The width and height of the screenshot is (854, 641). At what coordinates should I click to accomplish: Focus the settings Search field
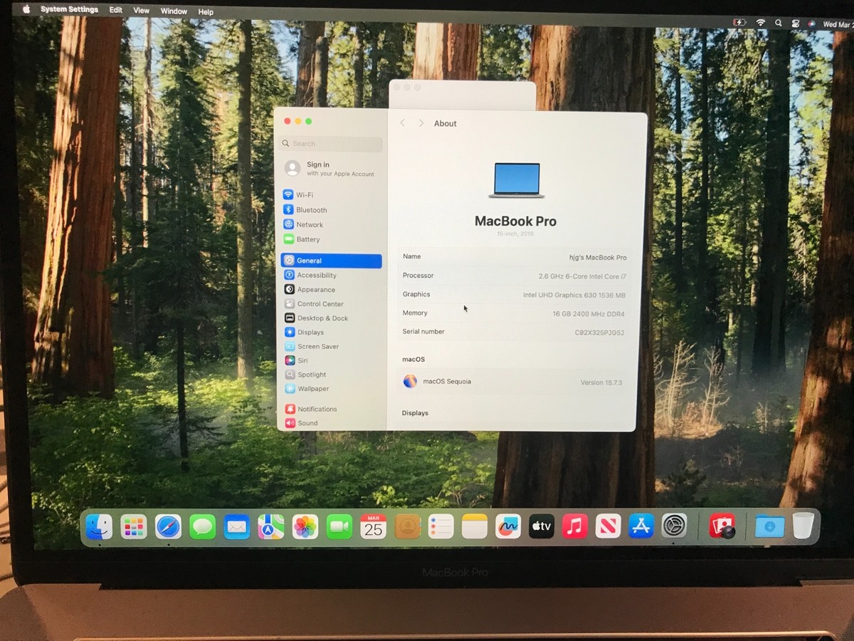(332, 144)
